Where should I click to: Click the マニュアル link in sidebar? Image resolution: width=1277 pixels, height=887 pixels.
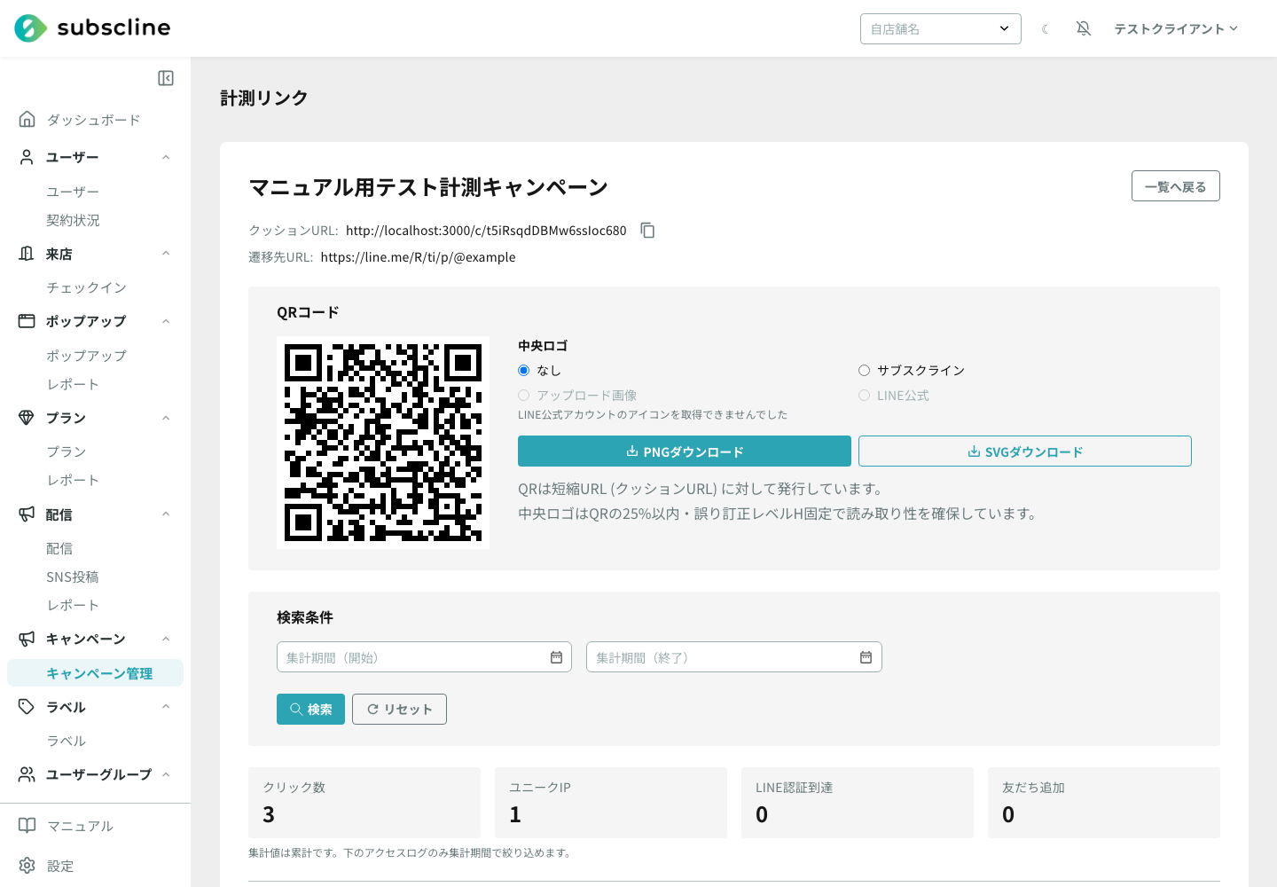point(80,826)
